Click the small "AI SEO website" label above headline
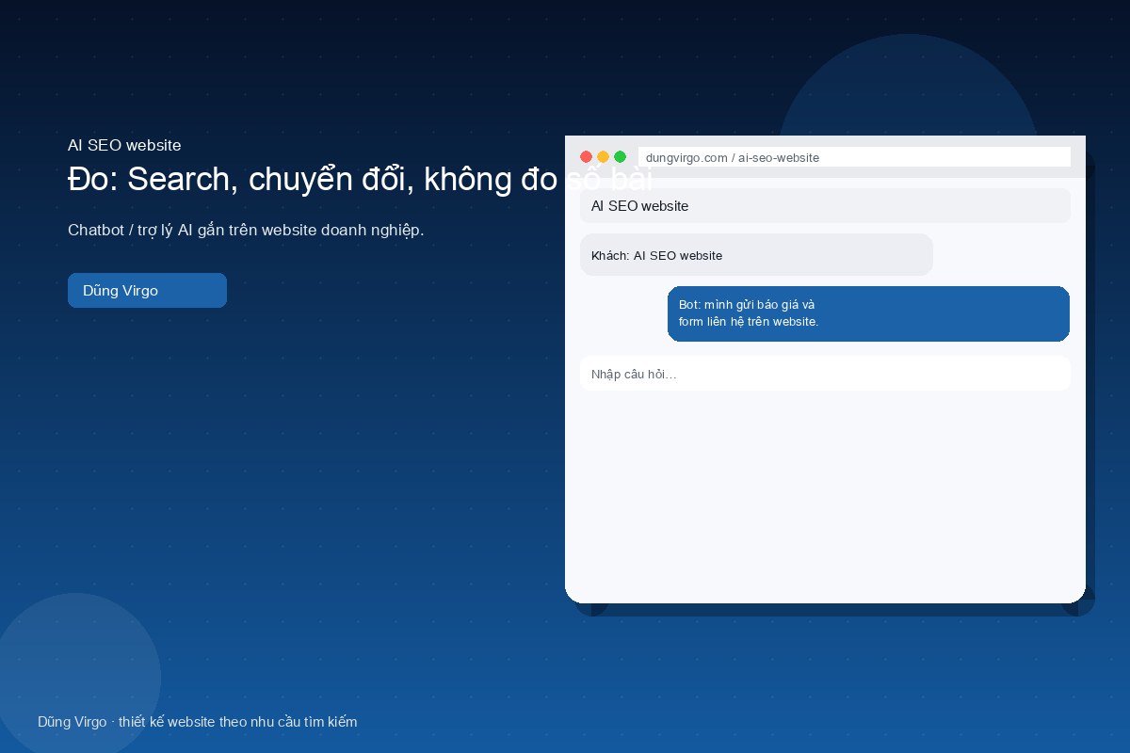Viewport: 1130px width, 753px height. pyautogui.click(x=124, y=145)
